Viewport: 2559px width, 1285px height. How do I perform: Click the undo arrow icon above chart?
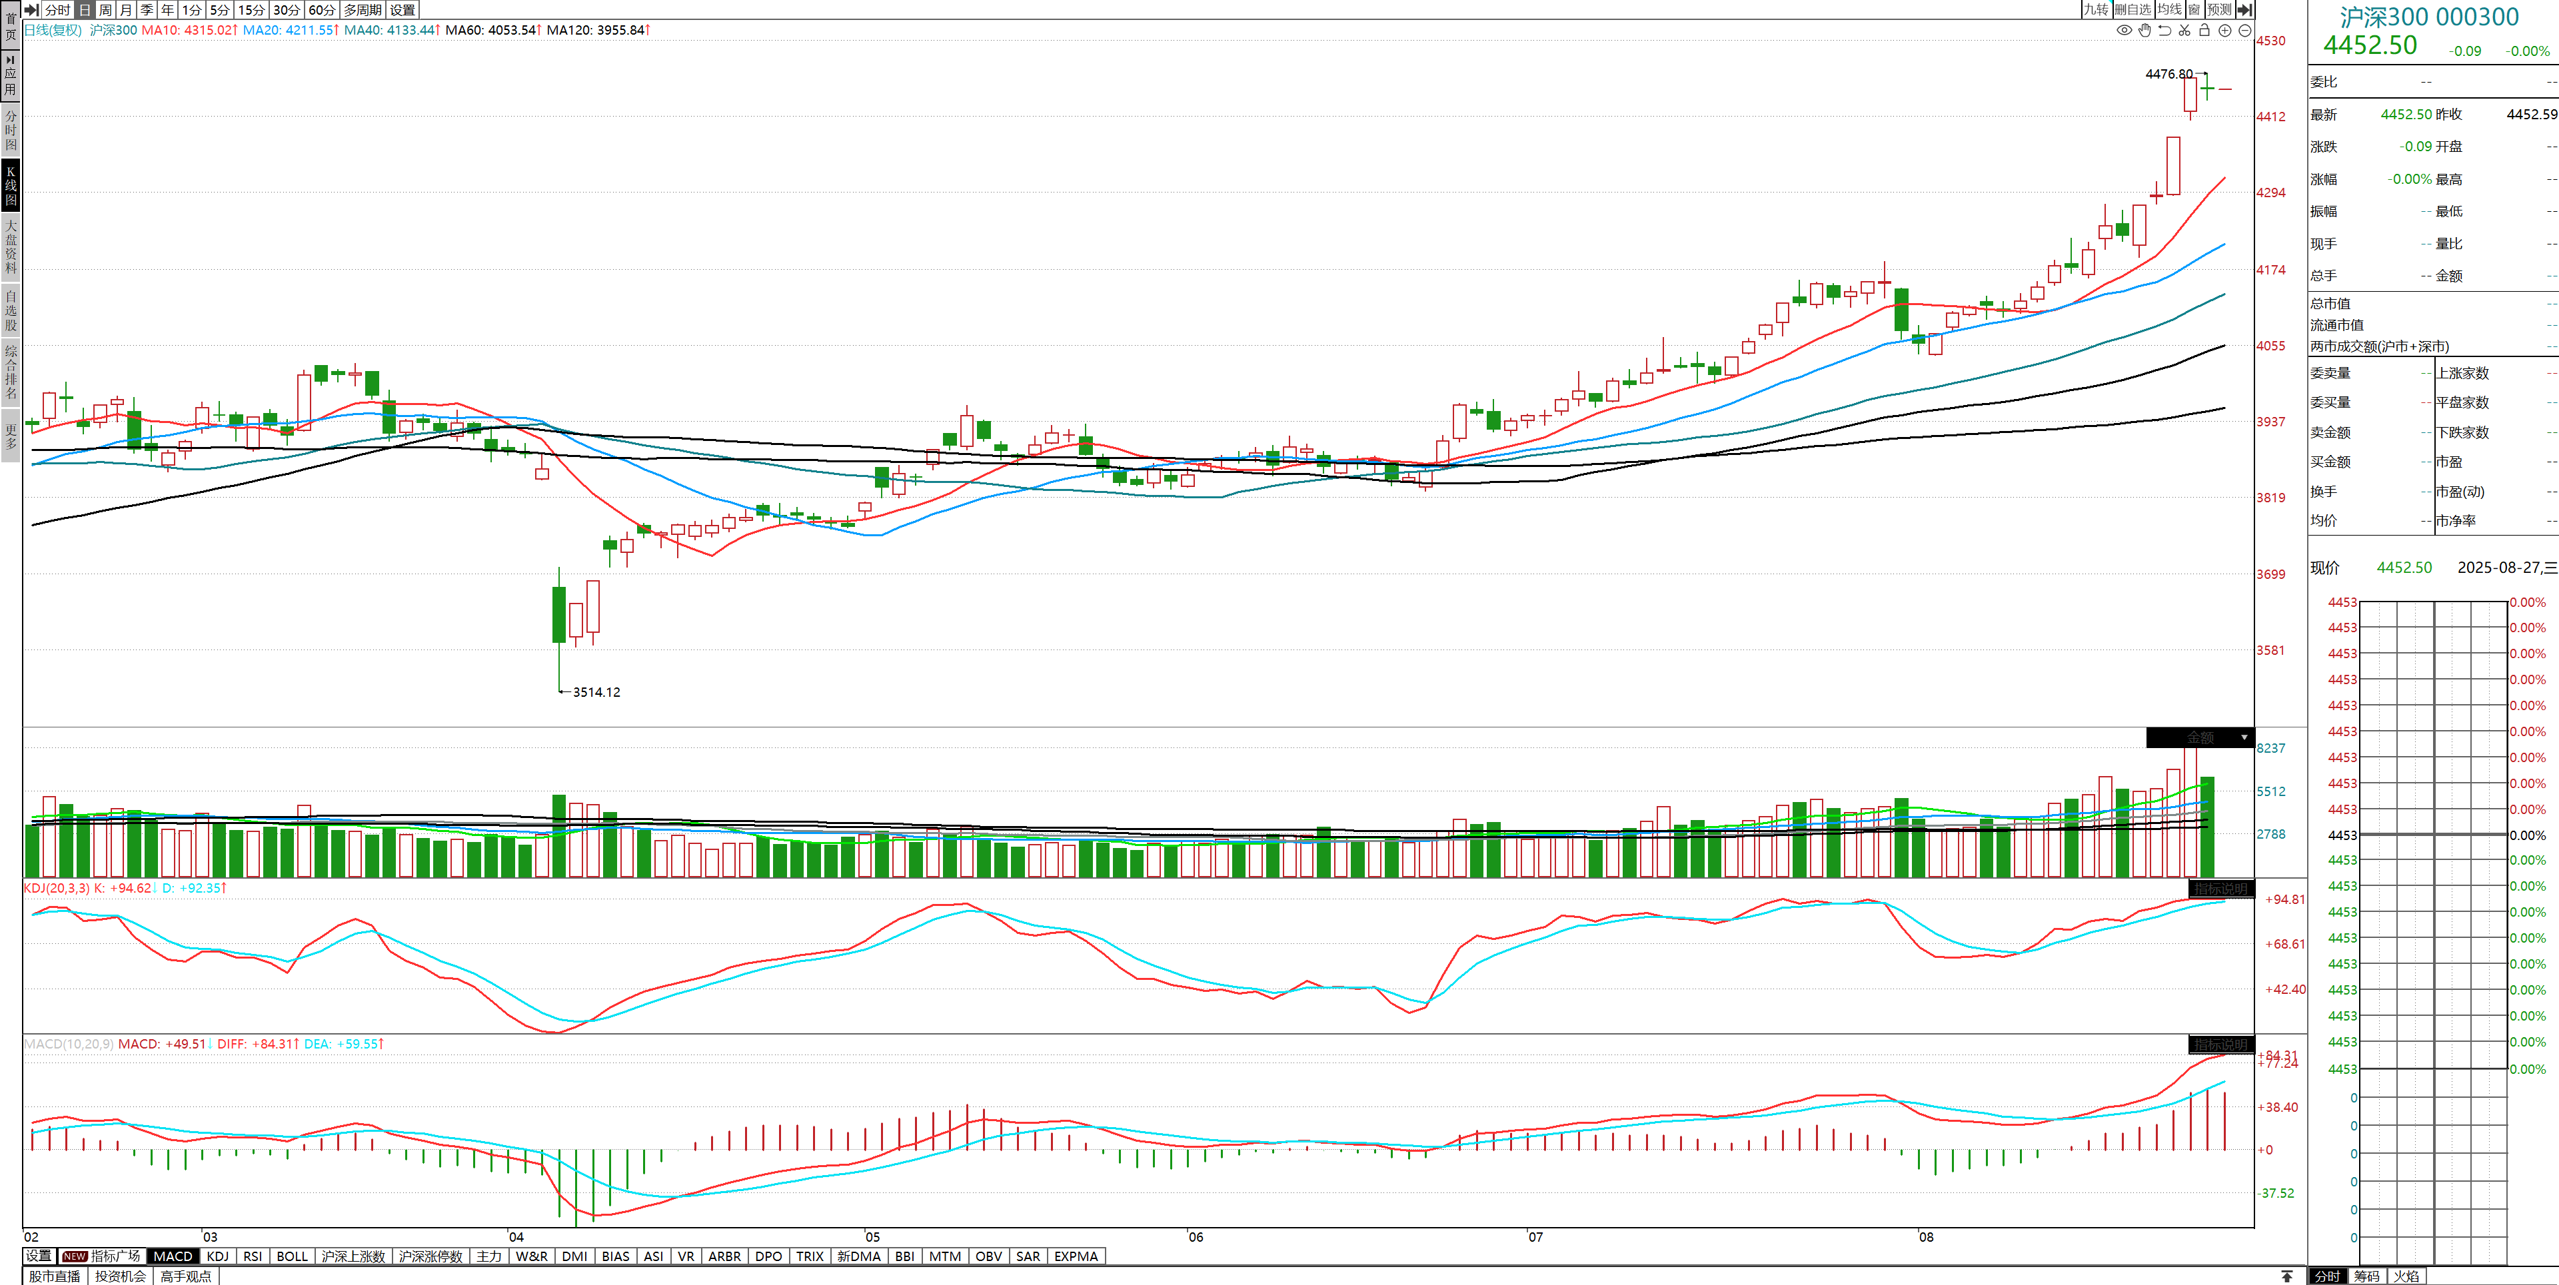click(2164, 31)
